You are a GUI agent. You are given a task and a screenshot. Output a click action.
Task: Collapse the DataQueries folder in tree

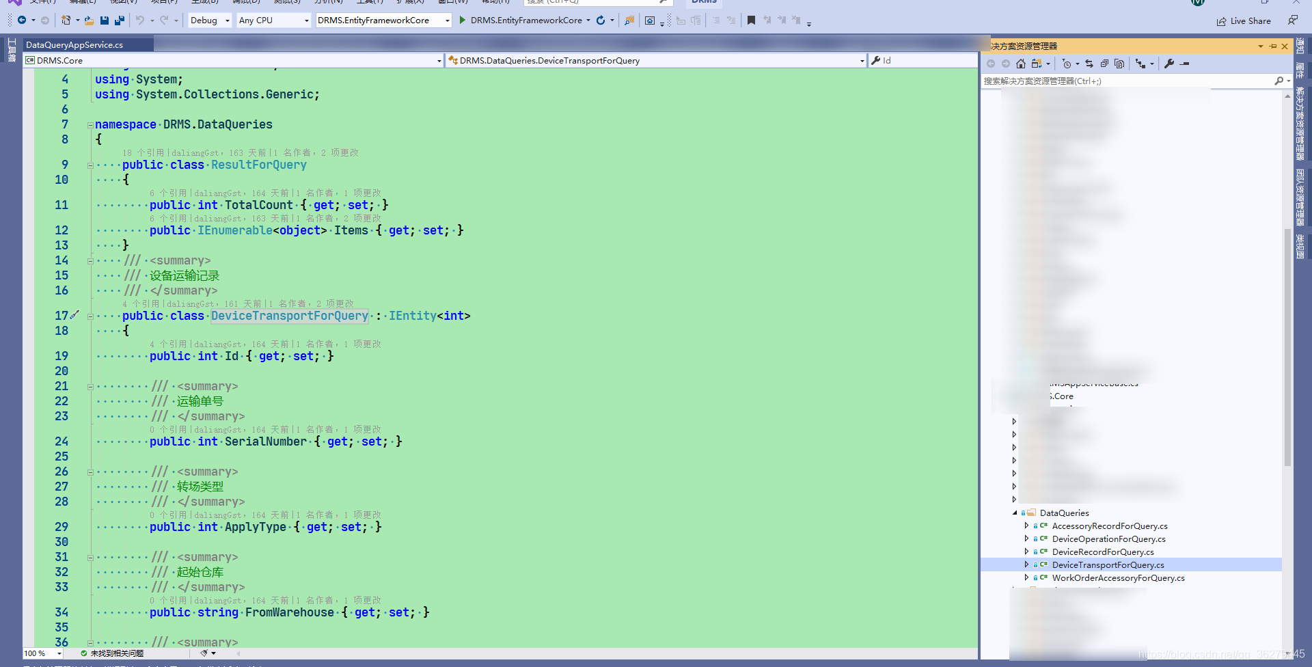[x=1015, y=513]
